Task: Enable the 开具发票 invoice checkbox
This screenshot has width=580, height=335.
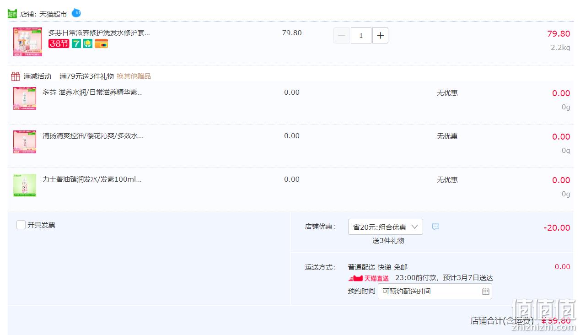Action: coord(21,225)
